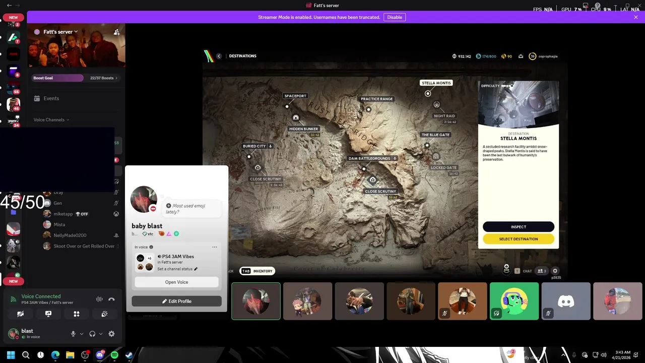This screenshot has width=645, height=363.
Task: Dismiss the Streamer Mode banner
Action: (636, 17)
